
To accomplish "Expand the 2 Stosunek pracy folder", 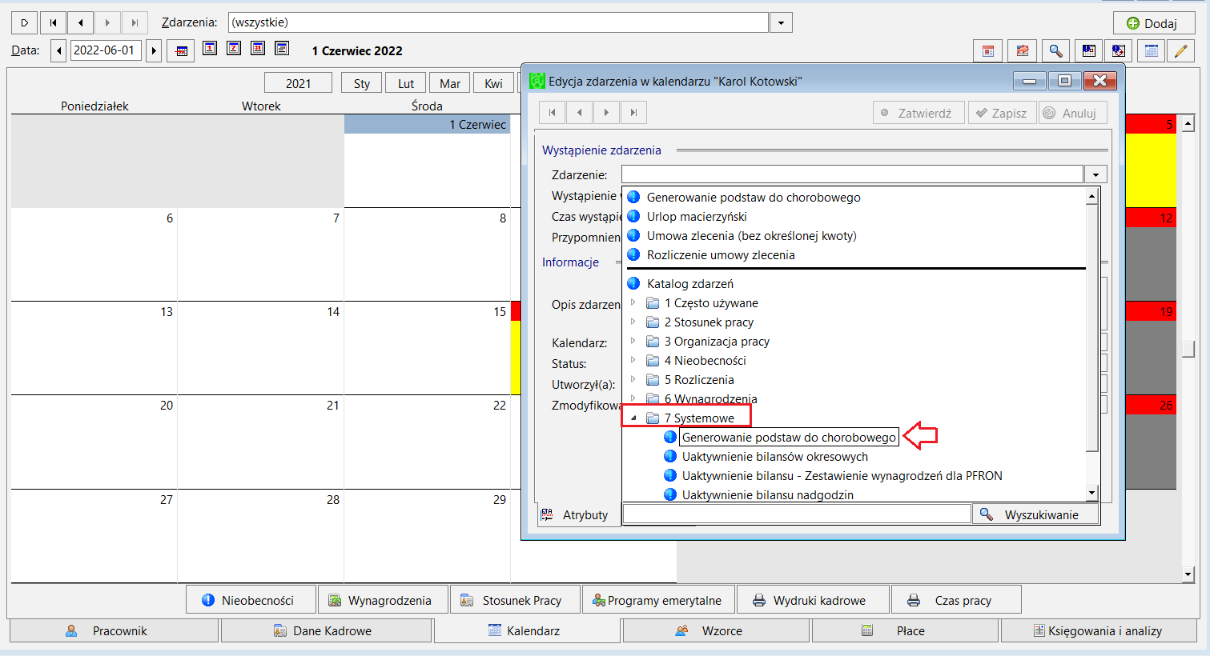I will (x=633, y=322).
